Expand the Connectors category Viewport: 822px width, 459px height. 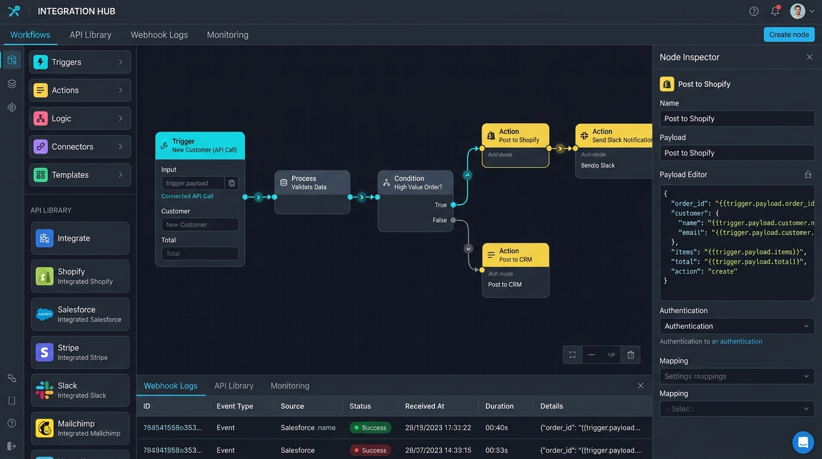(x=80, y=146)
